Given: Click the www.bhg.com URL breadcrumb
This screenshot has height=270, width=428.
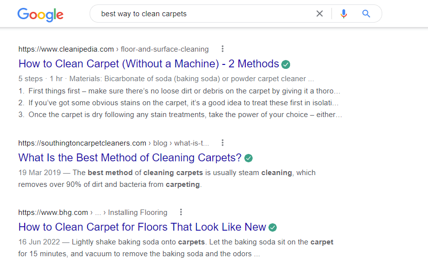Looking at the screenshot, I should click(x=53, y=212).
